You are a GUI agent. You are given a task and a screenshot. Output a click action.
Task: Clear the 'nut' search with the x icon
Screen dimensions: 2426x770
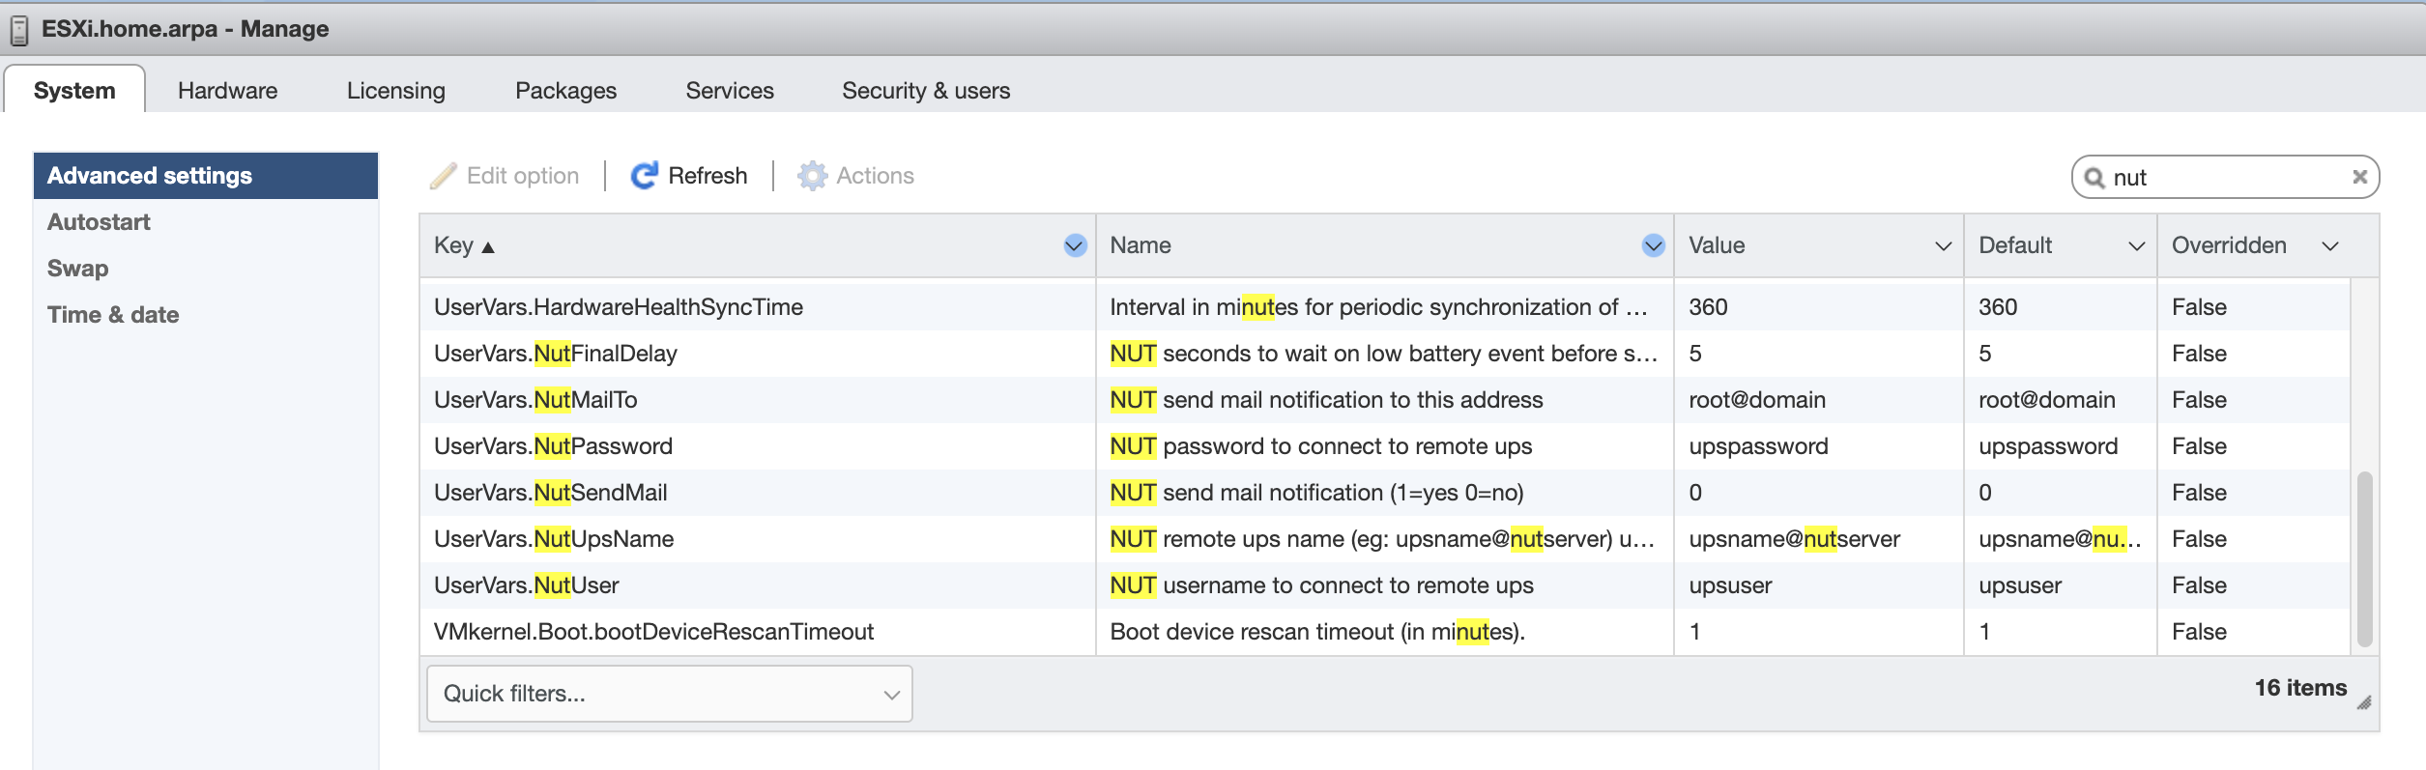2359,177
